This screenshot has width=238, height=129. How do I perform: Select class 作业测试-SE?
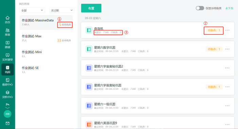pos(46,70)
